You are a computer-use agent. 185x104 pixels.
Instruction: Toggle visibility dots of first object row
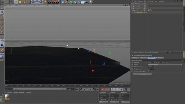[146, 4]
